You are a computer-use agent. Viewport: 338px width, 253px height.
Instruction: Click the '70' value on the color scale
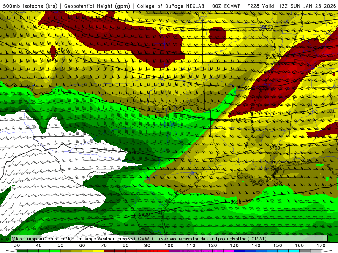pos(104,245)
